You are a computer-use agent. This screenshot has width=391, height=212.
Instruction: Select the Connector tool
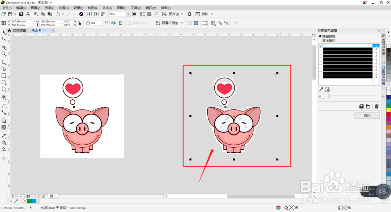[4, 112]
